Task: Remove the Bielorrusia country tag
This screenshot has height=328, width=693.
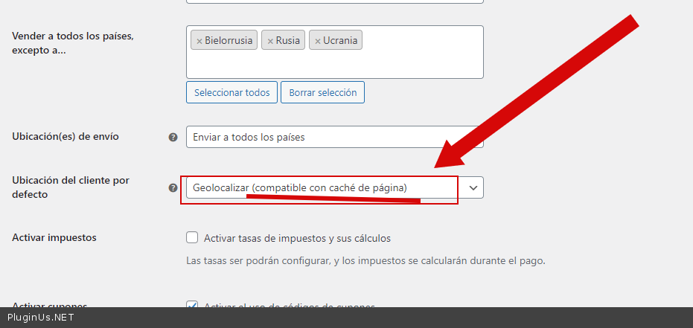Action: 199,41
